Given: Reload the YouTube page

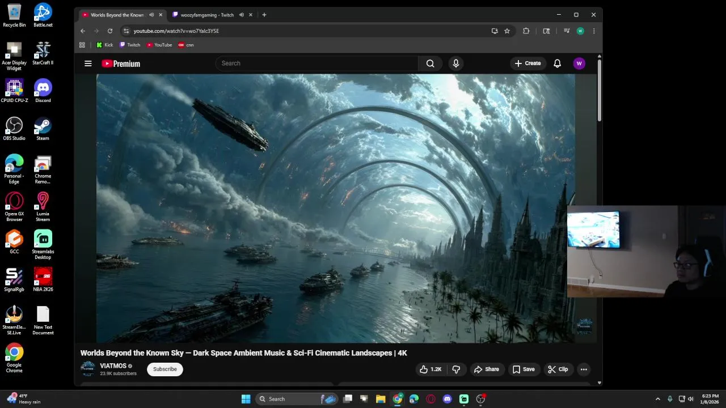Looking at the screenshot, I should (x=110, y=31).
